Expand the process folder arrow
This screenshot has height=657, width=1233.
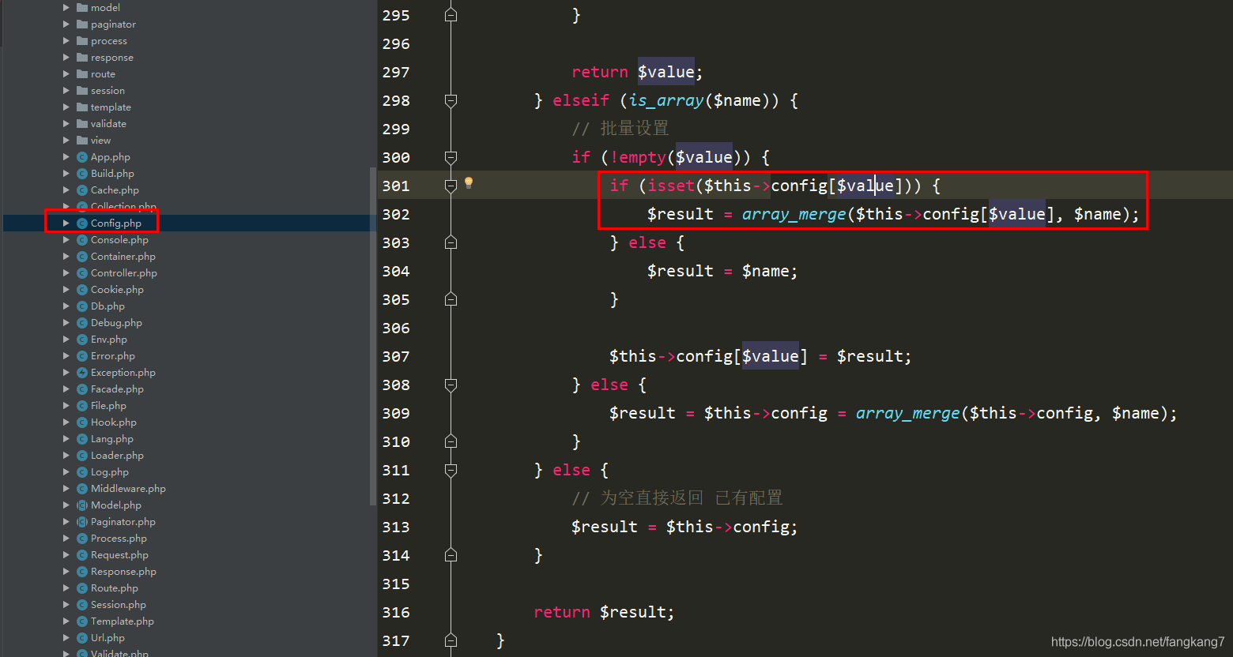click(x=66, y=41)
